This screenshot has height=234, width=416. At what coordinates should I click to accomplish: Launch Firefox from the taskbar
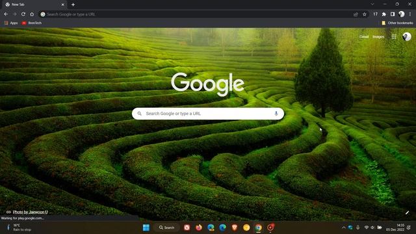[x=199, y=227]
